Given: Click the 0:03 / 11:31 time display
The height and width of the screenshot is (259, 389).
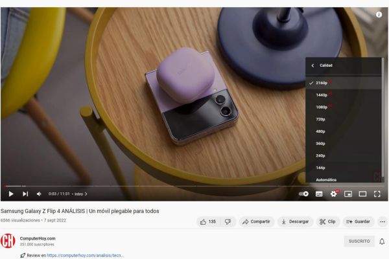Looking at the screenshot, I should click(59, 194).
